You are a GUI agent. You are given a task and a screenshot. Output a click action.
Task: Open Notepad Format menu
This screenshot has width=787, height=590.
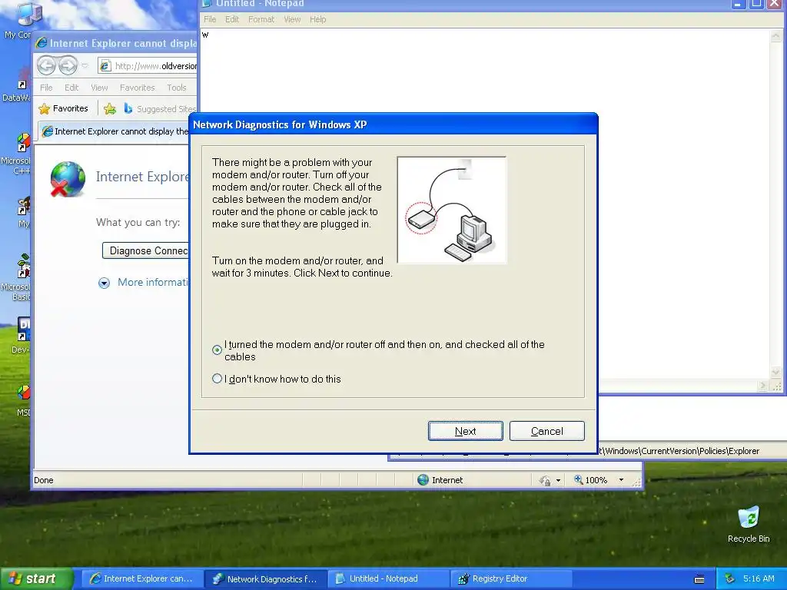coord(261,19)
